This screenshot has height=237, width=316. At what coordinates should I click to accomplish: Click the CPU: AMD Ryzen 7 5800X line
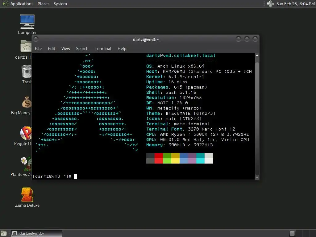pos(197,135)
